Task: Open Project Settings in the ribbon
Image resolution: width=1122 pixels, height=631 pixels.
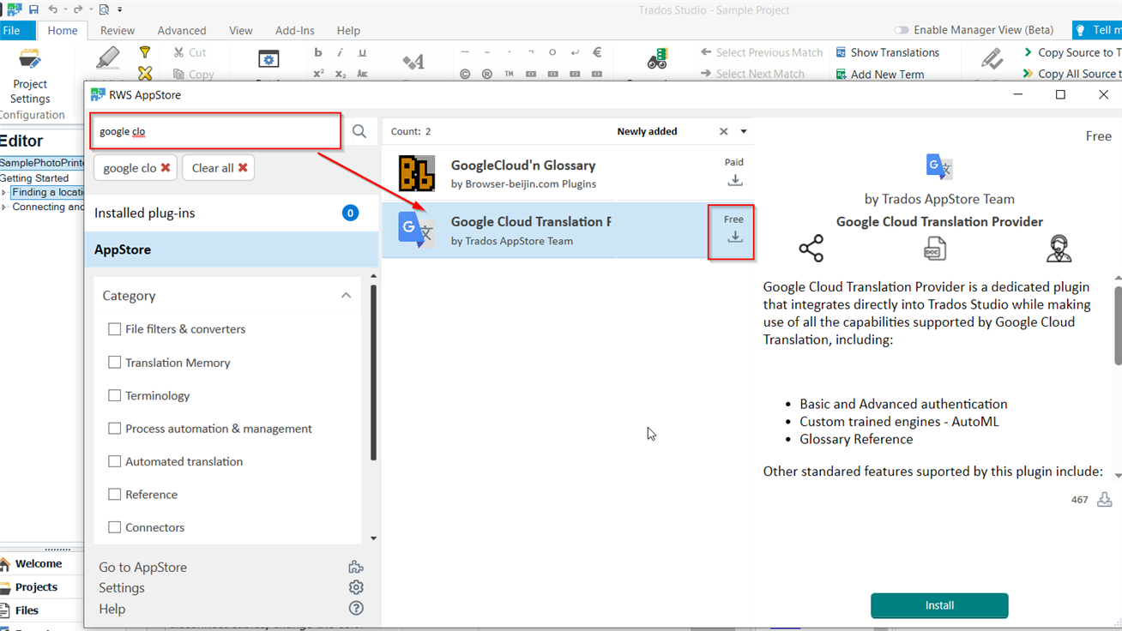Action: tap(30, 75)
